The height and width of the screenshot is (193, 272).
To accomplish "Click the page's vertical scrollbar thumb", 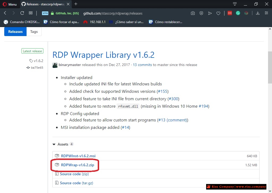I will (270, 68).
